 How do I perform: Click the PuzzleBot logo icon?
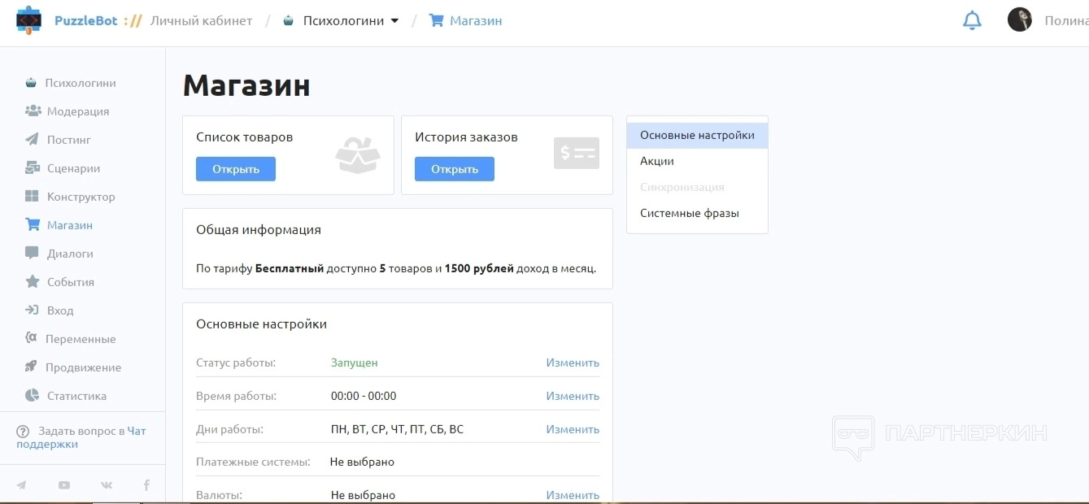(28, 20)
